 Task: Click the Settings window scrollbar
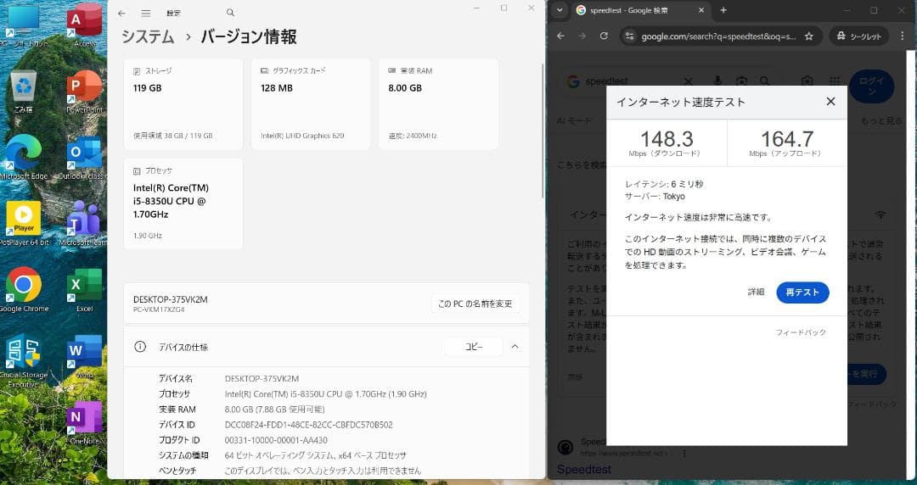click(543, 131)
